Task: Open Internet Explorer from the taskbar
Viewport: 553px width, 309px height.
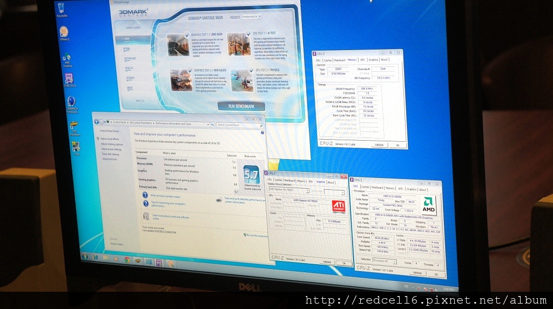Action: 96,257
